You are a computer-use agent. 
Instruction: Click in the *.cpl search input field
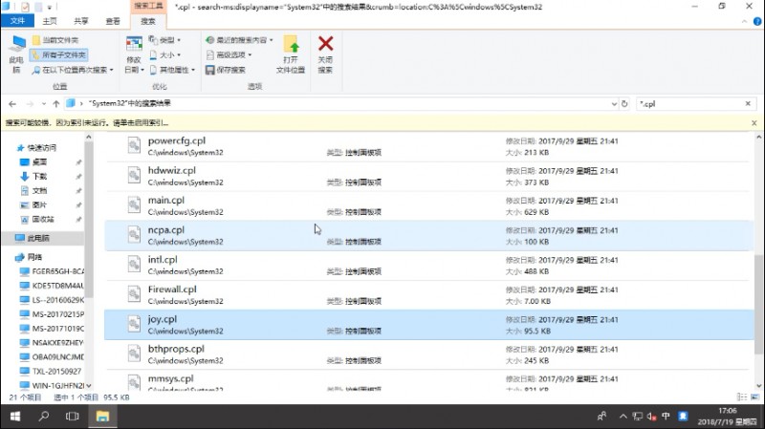point(689,103)
